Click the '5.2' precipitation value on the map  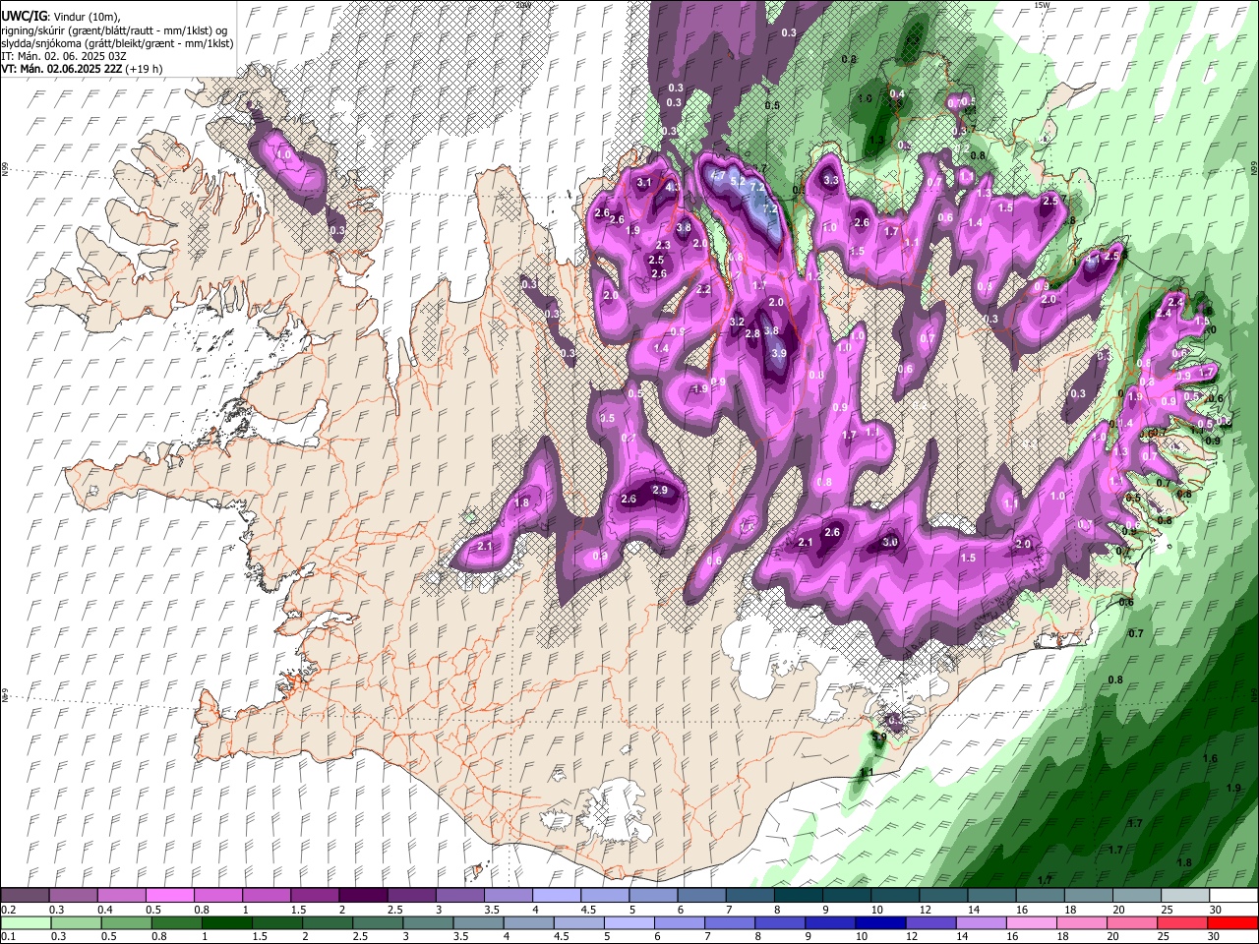pos(738,180)
